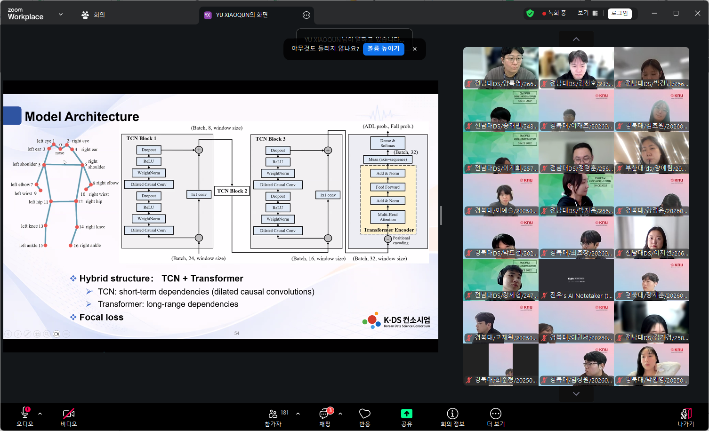This screenshot has width=709, height=431.
Task: Open the chat panel
Action: 324,414
